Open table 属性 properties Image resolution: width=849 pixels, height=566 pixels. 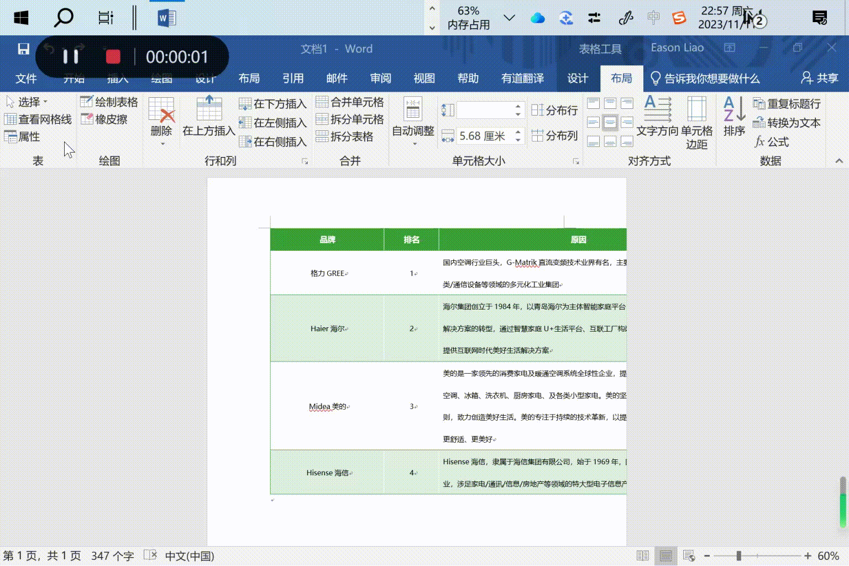(22, 137)
